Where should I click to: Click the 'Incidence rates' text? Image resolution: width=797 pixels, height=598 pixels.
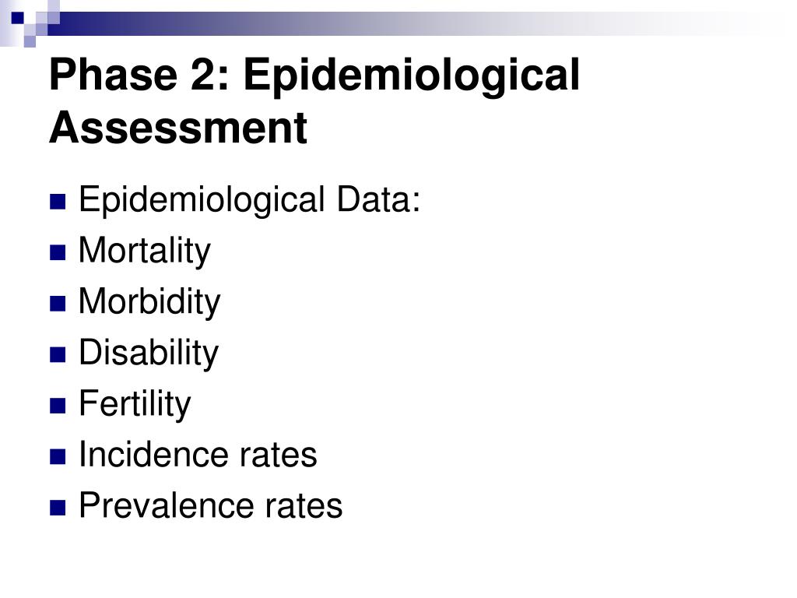pos(198,455)
